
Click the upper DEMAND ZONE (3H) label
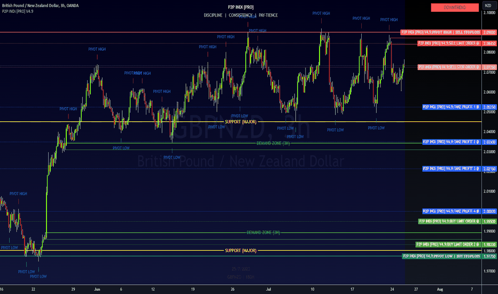273,143
